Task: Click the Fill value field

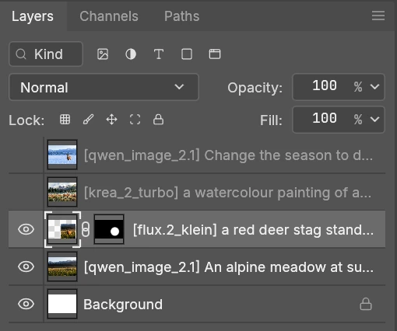Action: pos(325,119)
